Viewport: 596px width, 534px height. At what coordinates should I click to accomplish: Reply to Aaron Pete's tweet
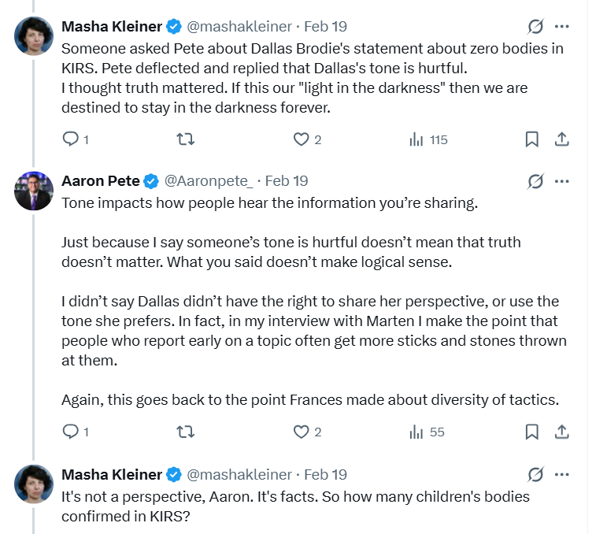(71, 432)
